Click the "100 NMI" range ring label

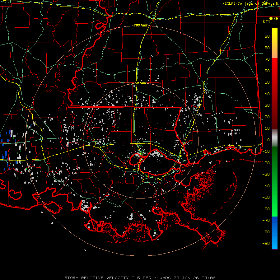click(x=141, y=26)
